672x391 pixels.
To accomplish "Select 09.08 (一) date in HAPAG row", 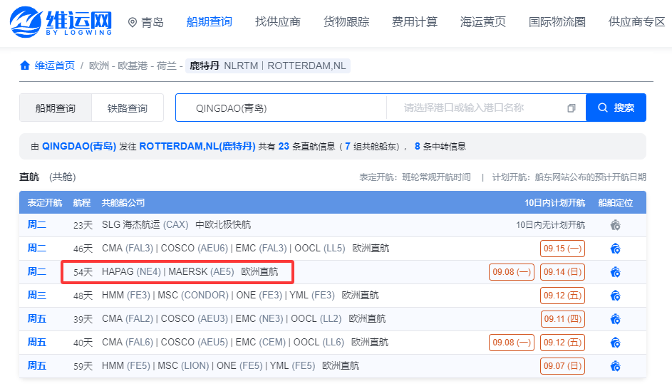I will (511, 272).
